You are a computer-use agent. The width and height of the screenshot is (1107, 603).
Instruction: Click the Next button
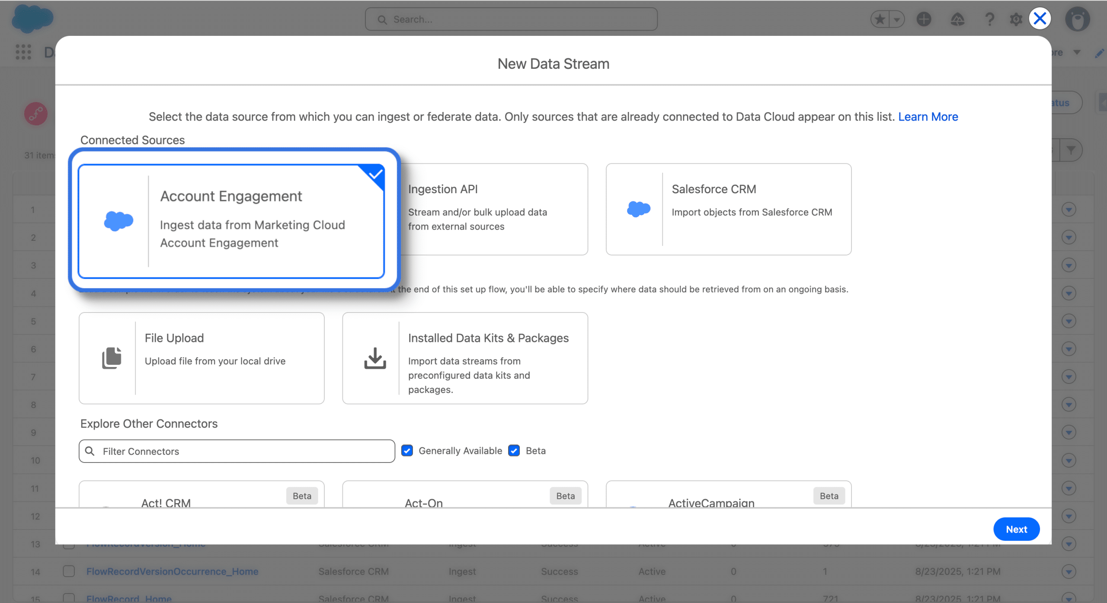click(x=1016, y=529)
